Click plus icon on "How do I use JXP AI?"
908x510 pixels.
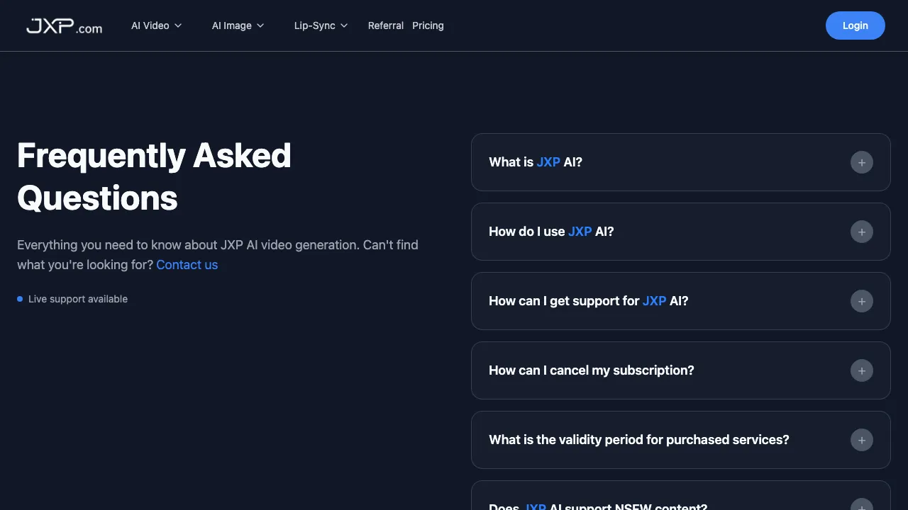click(861, 232)
